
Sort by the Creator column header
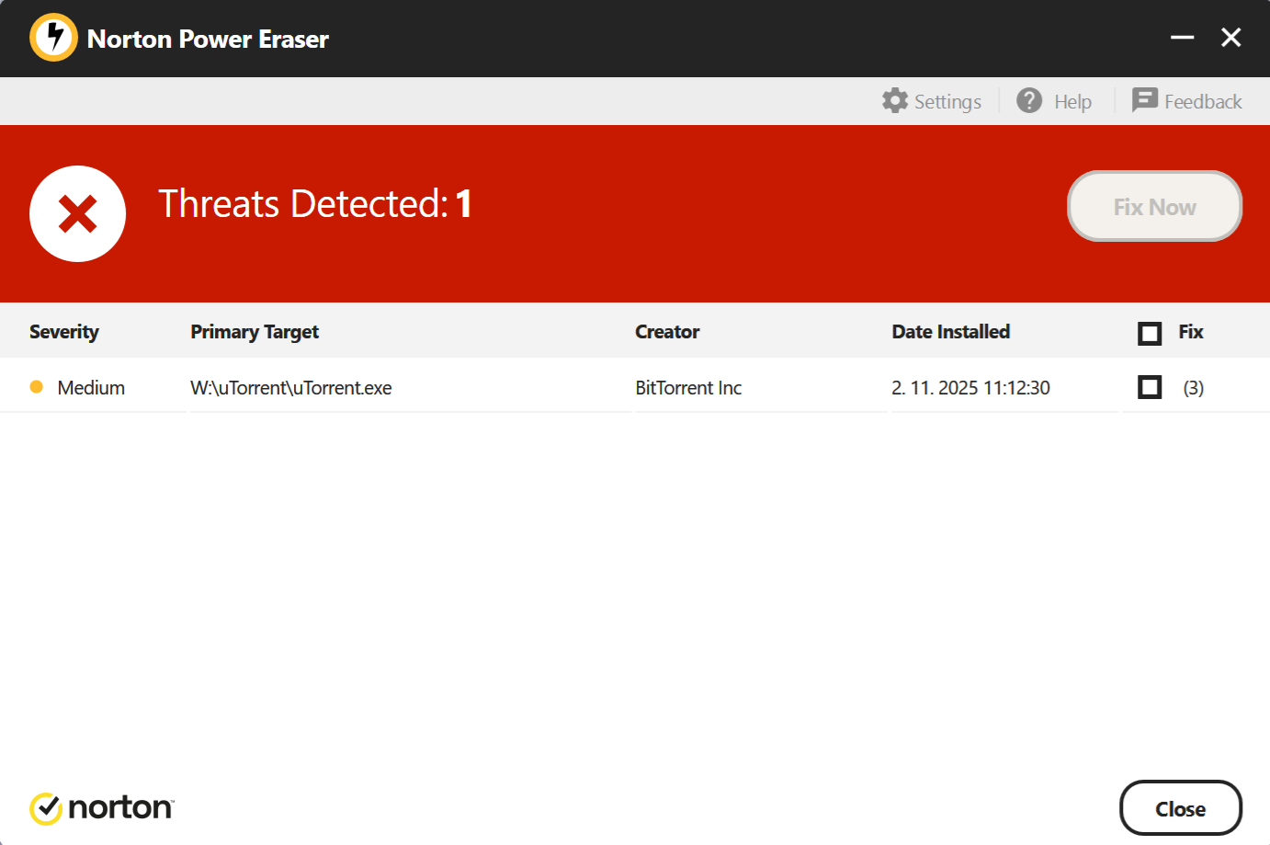(667, 332)
